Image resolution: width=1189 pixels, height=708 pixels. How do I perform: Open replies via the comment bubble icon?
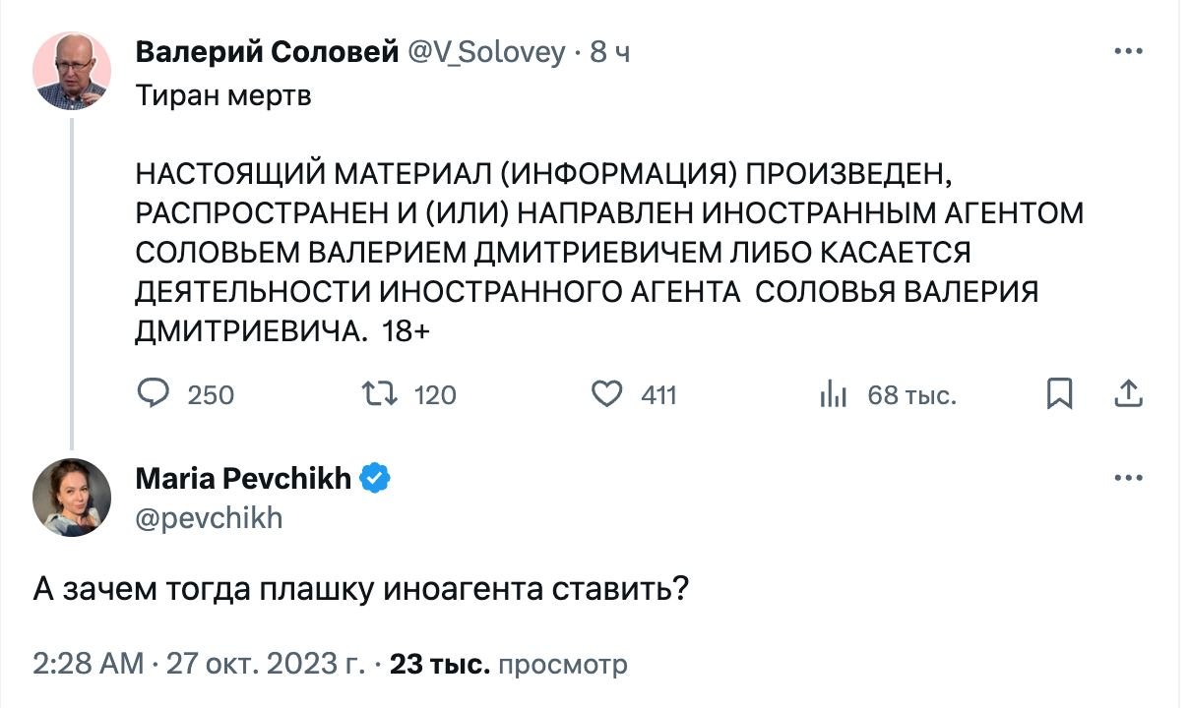154,394
